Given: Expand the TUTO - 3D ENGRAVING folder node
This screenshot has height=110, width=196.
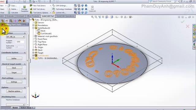Looking at the screenshot, I should click(33, 58).
